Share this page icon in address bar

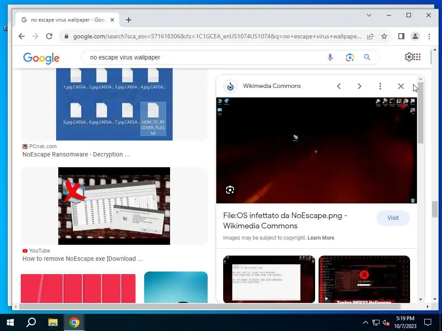point(370,36)
